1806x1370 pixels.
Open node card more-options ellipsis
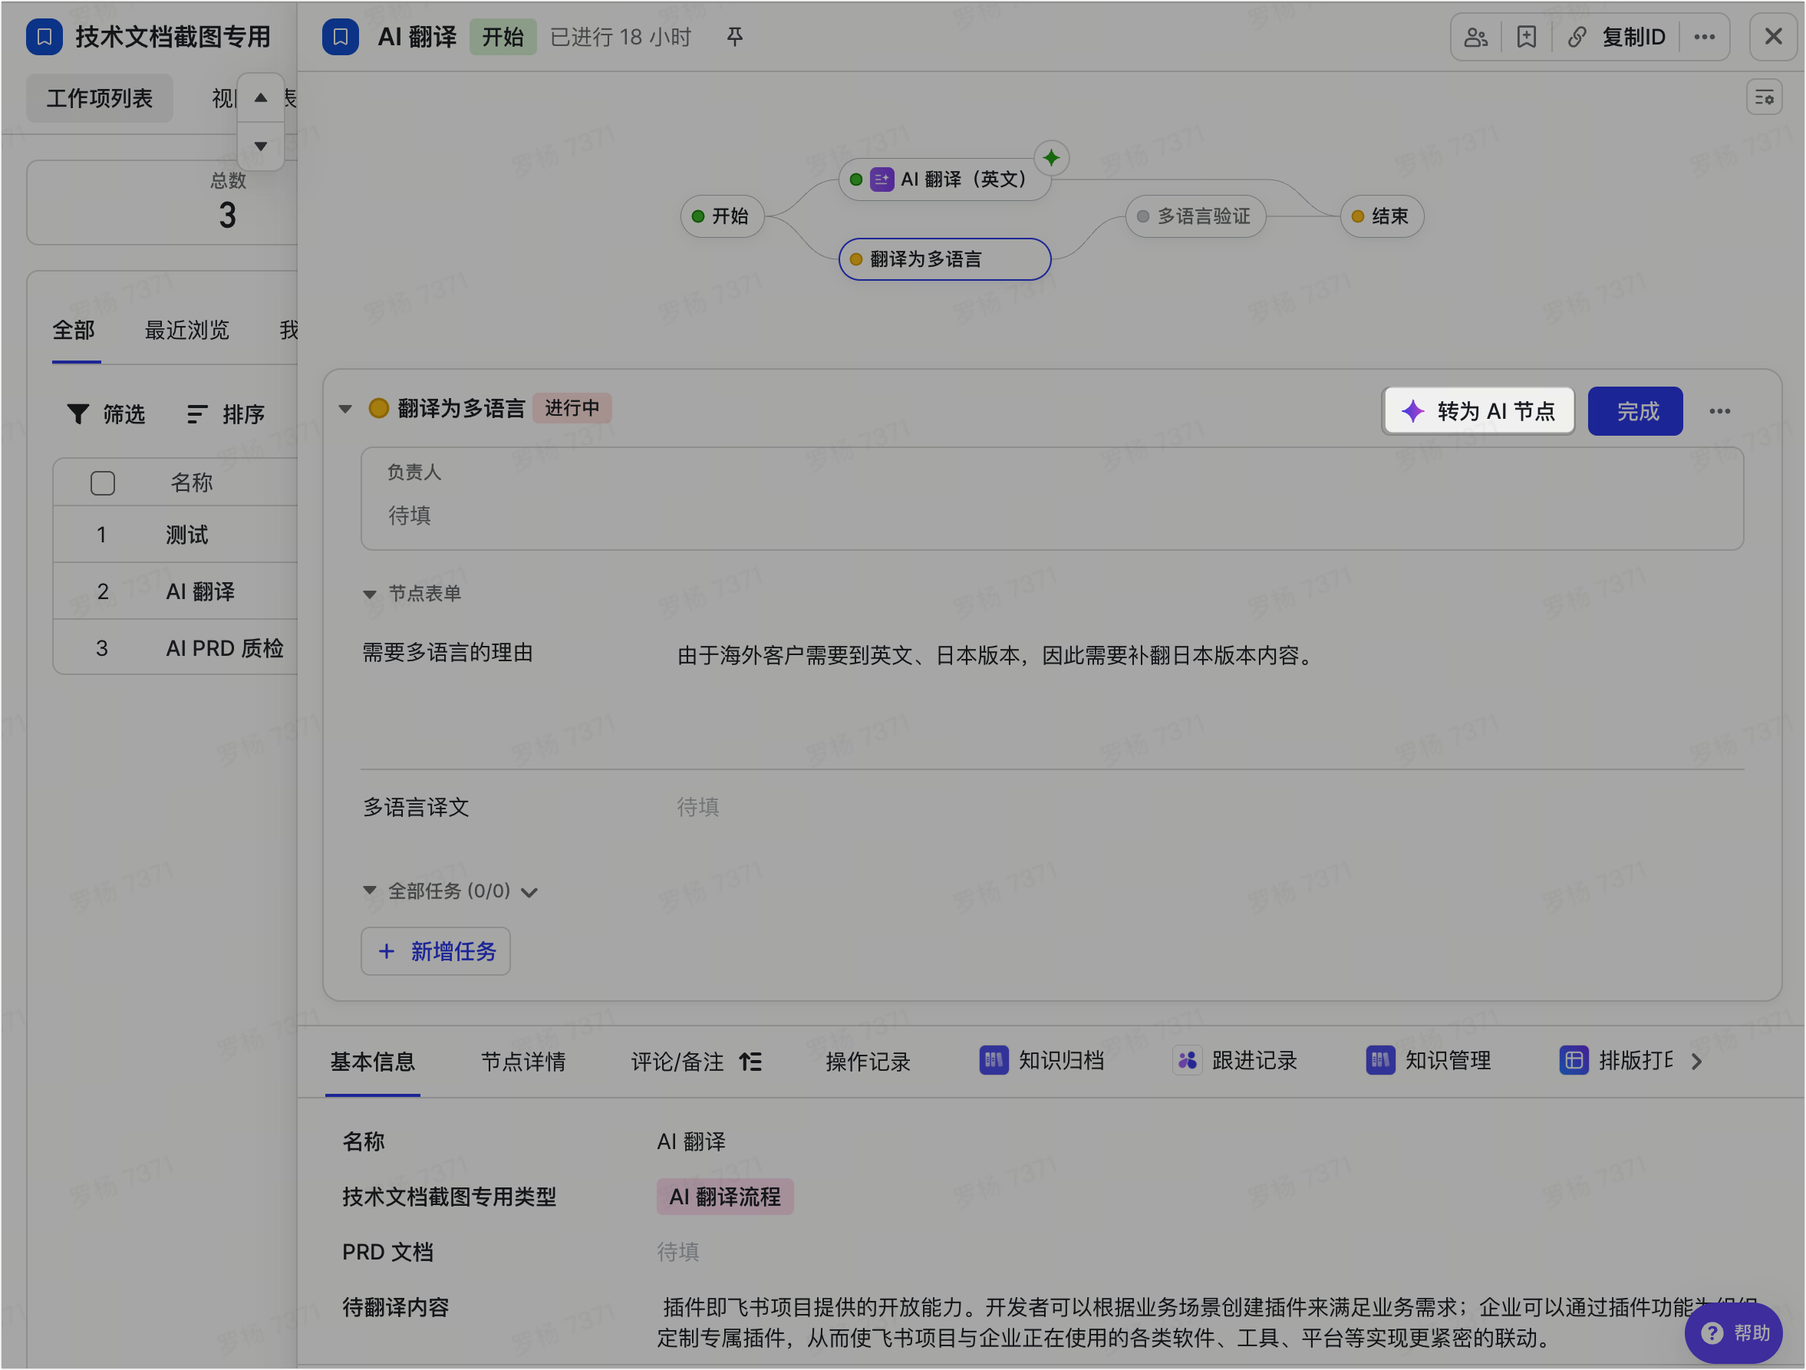click(1719, 411)
